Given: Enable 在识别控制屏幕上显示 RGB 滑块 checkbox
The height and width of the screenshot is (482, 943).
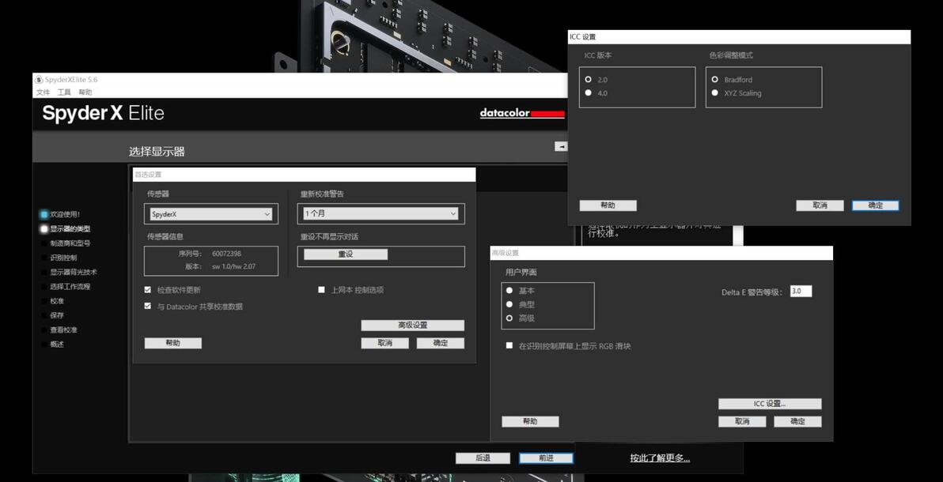Looking at the screenshot, I should click(x=509, y=345).
